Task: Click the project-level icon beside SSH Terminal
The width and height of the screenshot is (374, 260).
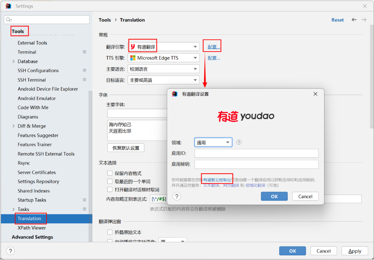Action: click(84, 80)
